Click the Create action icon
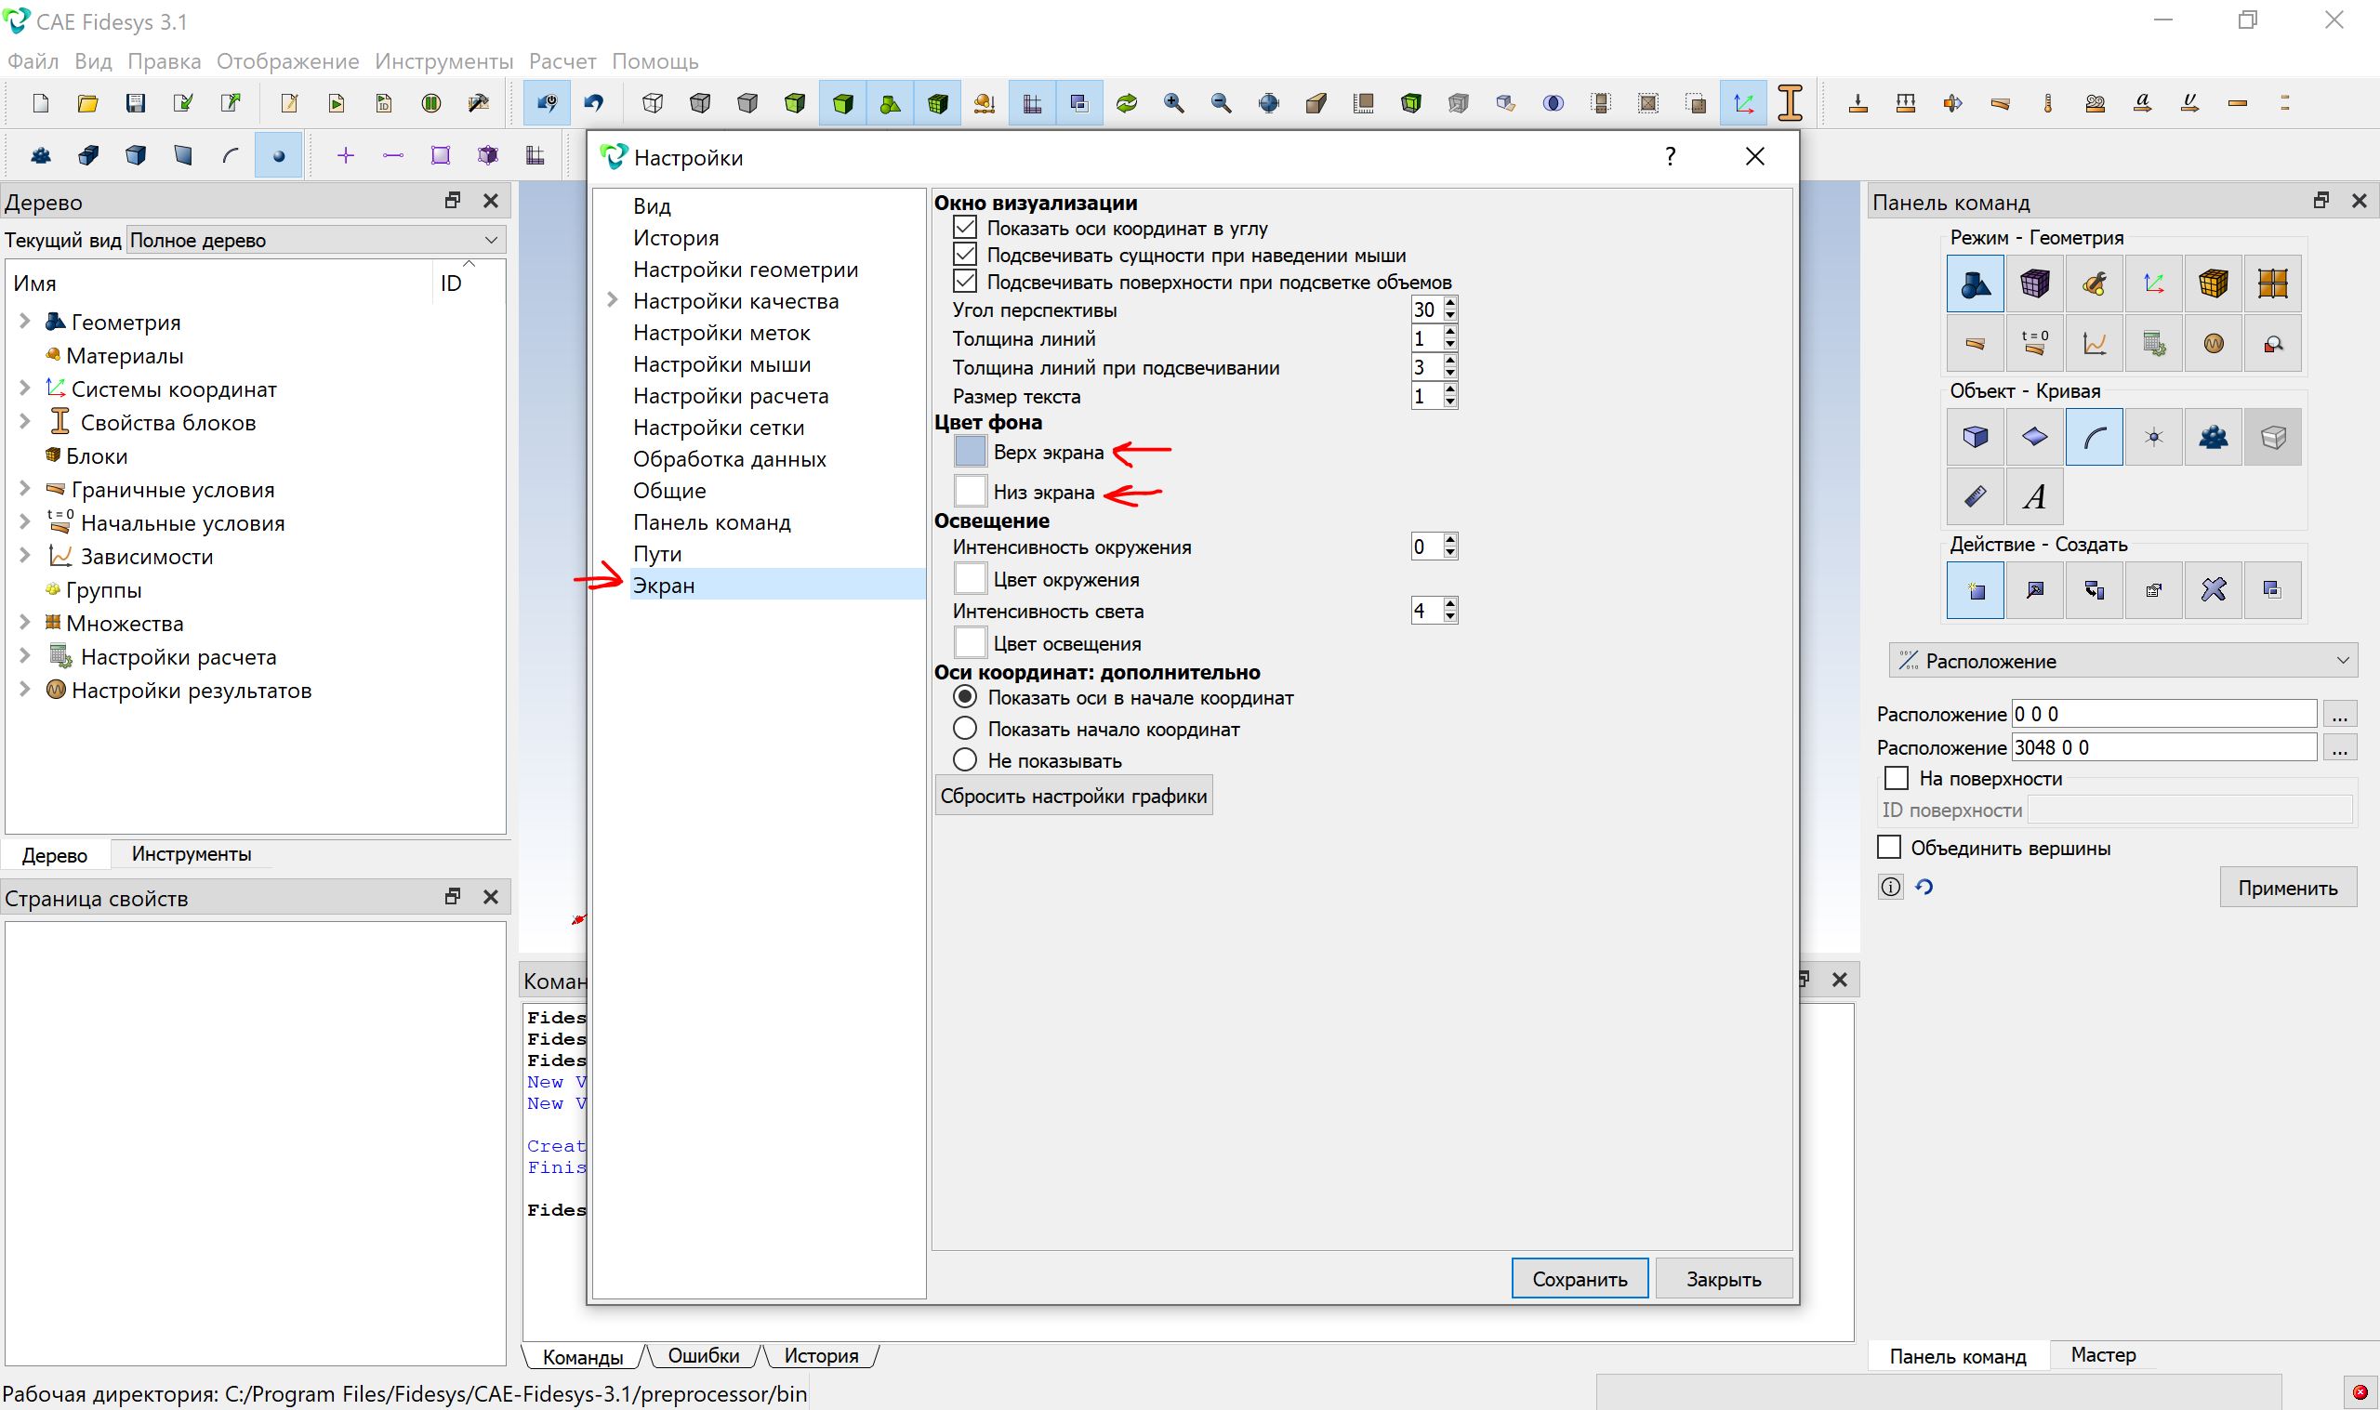 (1976, 590)
